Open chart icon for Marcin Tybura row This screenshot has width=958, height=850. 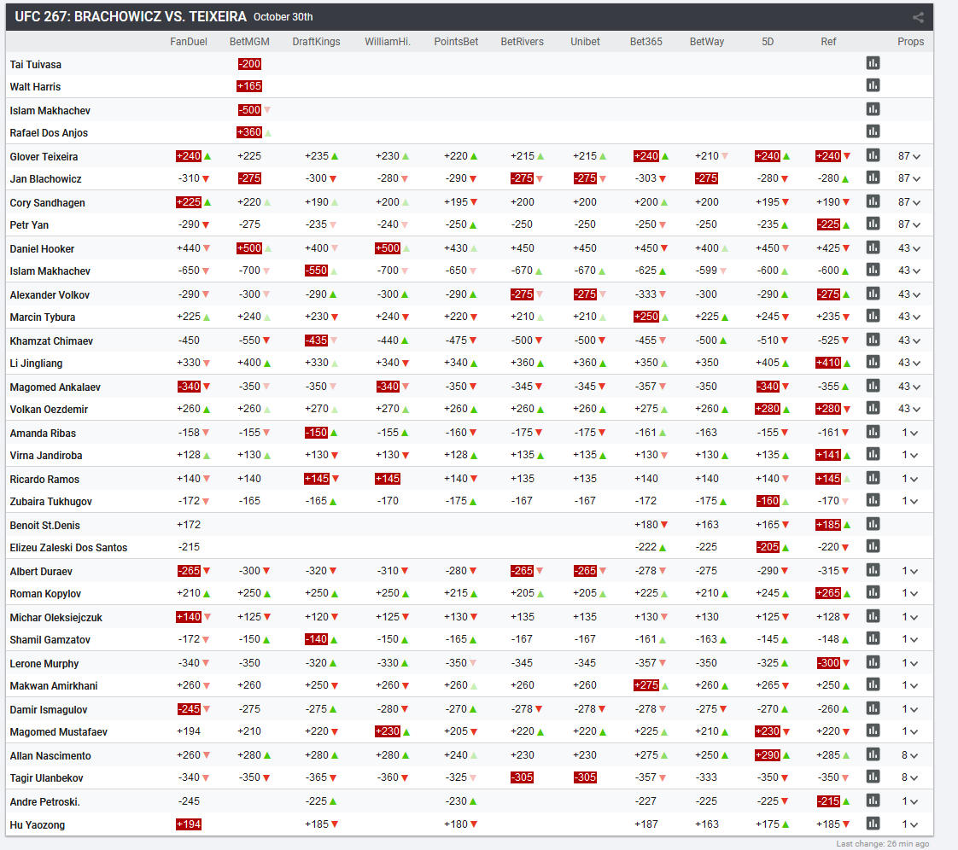pos(873,316)
